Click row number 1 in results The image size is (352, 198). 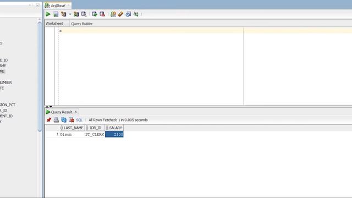[57, 134]
